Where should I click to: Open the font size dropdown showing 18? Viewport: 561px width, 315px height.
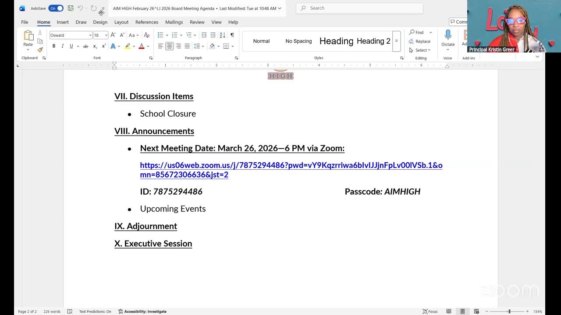[106, 35]
